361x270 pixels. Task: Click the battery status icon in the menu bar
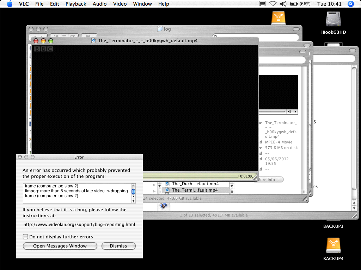click(x=294, y=4)
